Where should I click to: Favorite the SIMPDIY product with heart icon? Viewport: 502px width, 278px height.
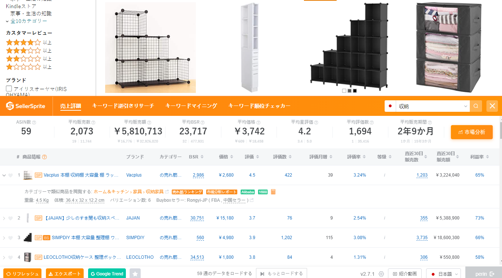tap(10, 238)
